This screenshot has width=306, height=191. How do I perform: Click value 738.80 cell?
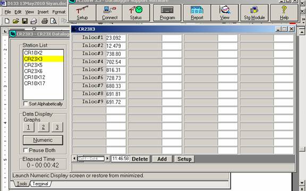(116, 54)
